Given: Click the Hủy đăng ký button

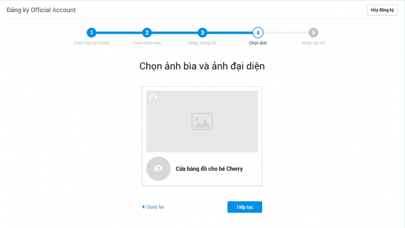Looking at the screenshot, I should pyautogui.click(x=382, y=10).
